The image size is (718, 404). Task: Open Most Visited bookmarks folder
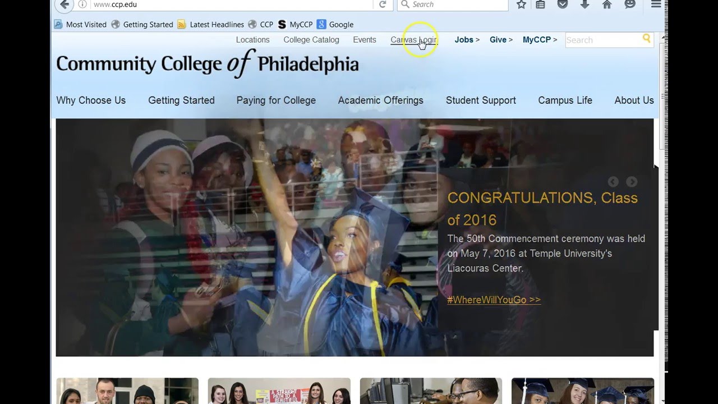[x=80, y=25]
